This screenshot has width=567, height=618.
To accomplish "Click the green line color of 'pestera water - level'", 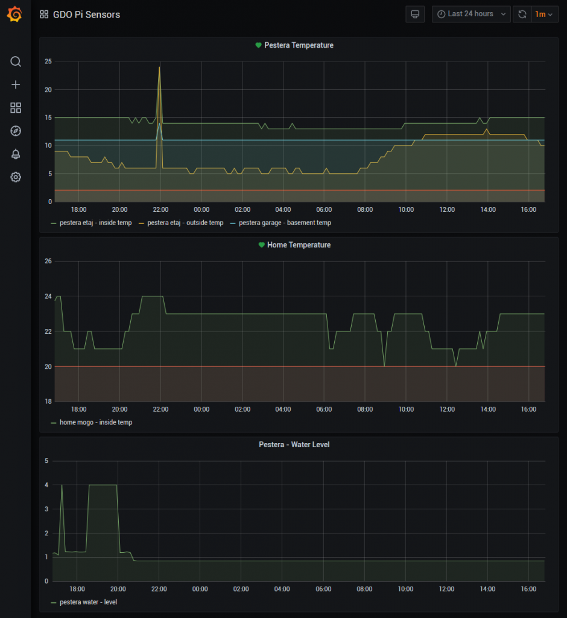I will (x=54, y=602).
